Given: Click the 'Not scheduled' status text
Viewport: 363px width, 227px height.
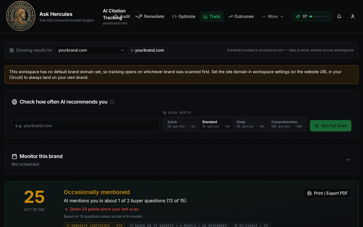Looking at the screenshot, I should pos(25,164).
